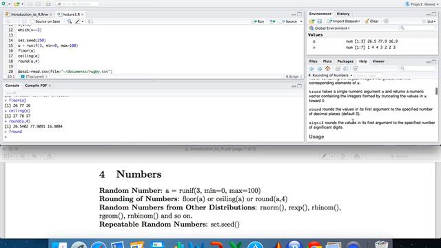441x248 pixels.
Task: Click the show in new window icon in Help
Action: [346, 69]
